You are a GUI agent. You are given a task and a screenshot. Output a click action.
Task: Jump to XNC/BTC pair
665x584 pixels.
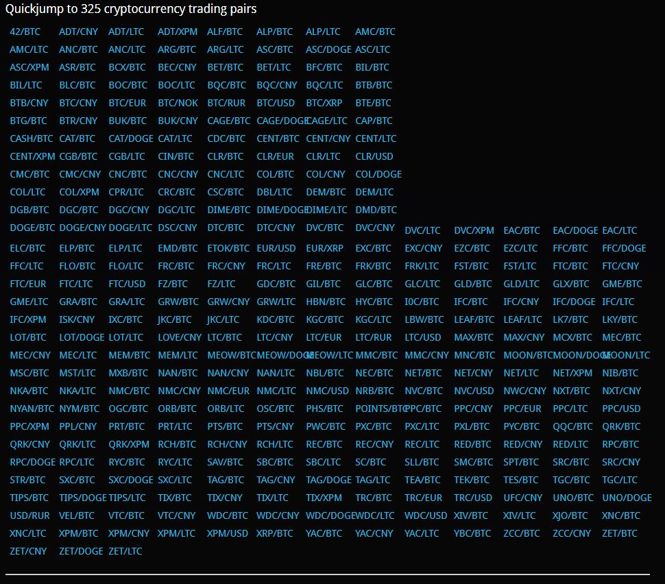(x=620, y=515)
